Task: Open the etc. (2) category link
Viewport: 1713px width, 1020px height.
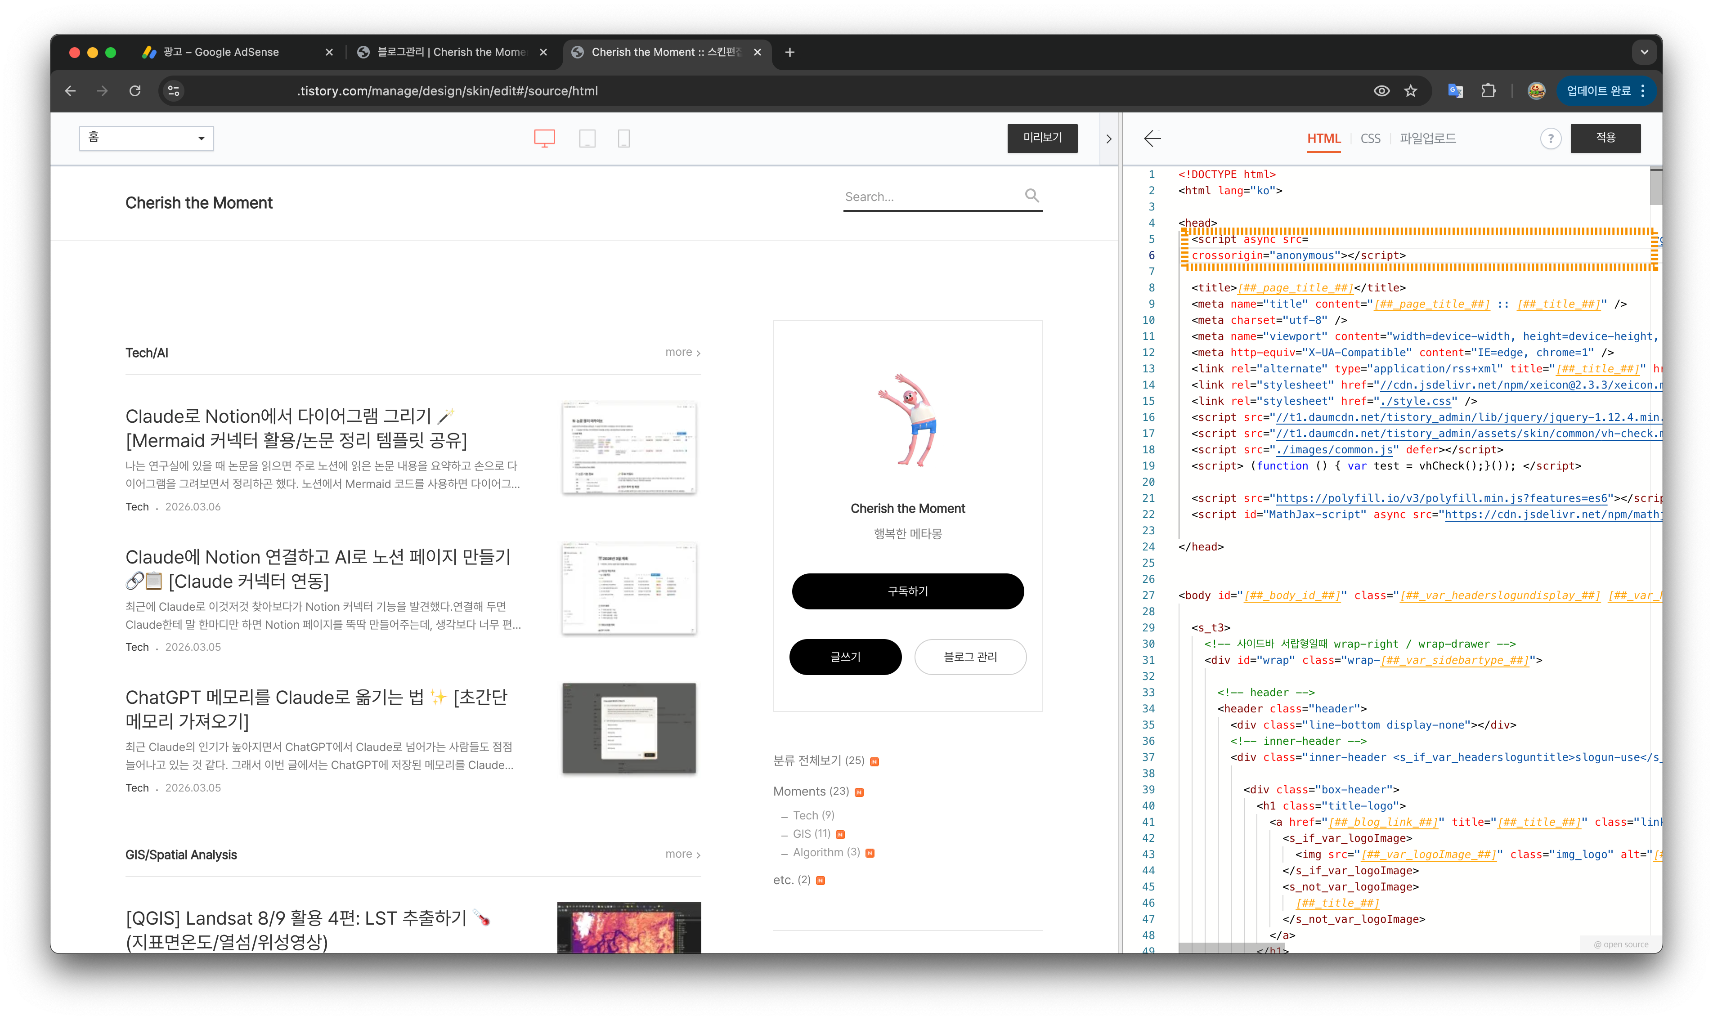Action: coord(792,880)
